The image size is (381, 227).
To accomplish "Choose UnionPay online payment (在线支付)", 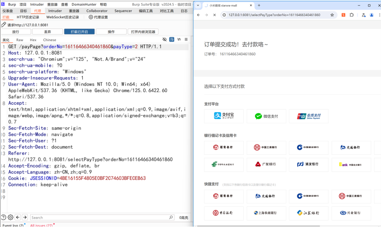I will tap(309, 116).
